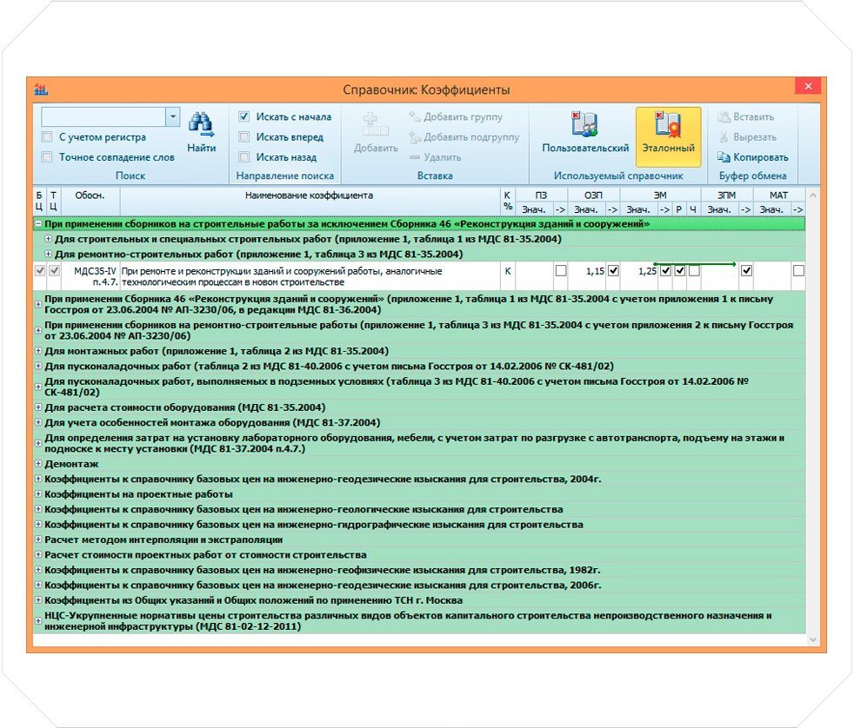Expand Расчет стоимости проектных работ group

[x=38, y=555]
